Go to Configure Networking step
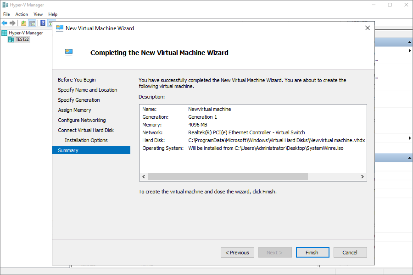This screenshot has height=275, width=413. (82, 120)
